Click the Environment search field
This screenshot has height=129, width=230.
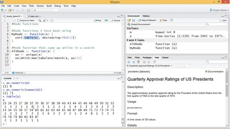(216, 24)
